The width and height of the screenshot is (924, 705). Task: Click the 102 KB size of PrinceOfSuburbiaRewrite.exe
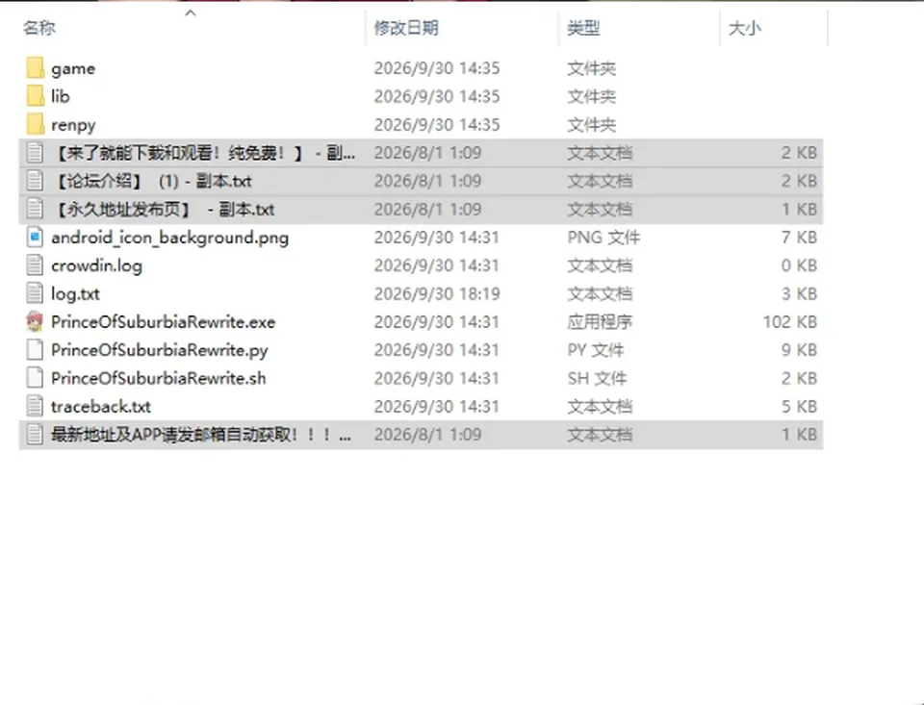(789, 322)
